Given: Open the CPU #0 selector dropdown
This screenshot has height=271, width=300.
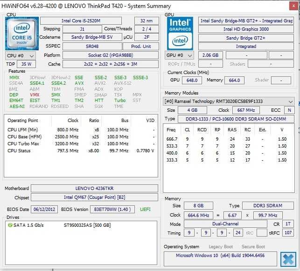Looking at the screenshot, I should pyautogui.click(x=21, y=56).
